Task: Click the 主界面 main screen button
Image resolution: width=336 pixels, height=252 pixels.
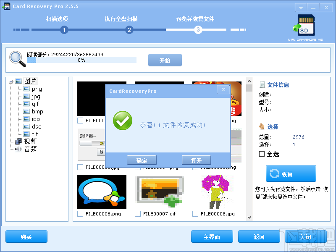Action: click(x=212, y=236)
